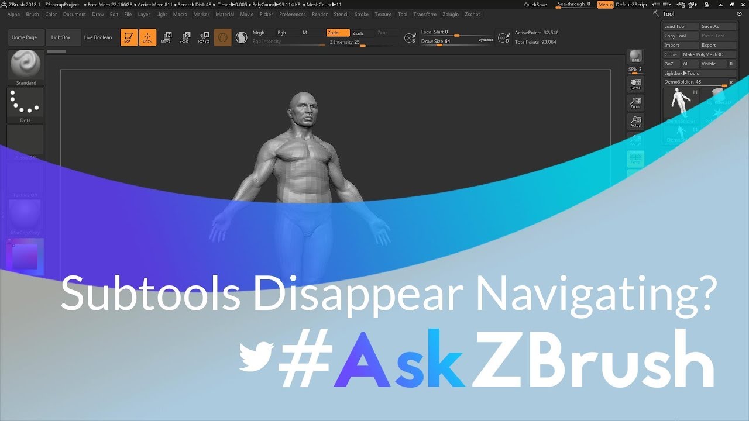Click the Export button in Tool palette

[717, 45]
